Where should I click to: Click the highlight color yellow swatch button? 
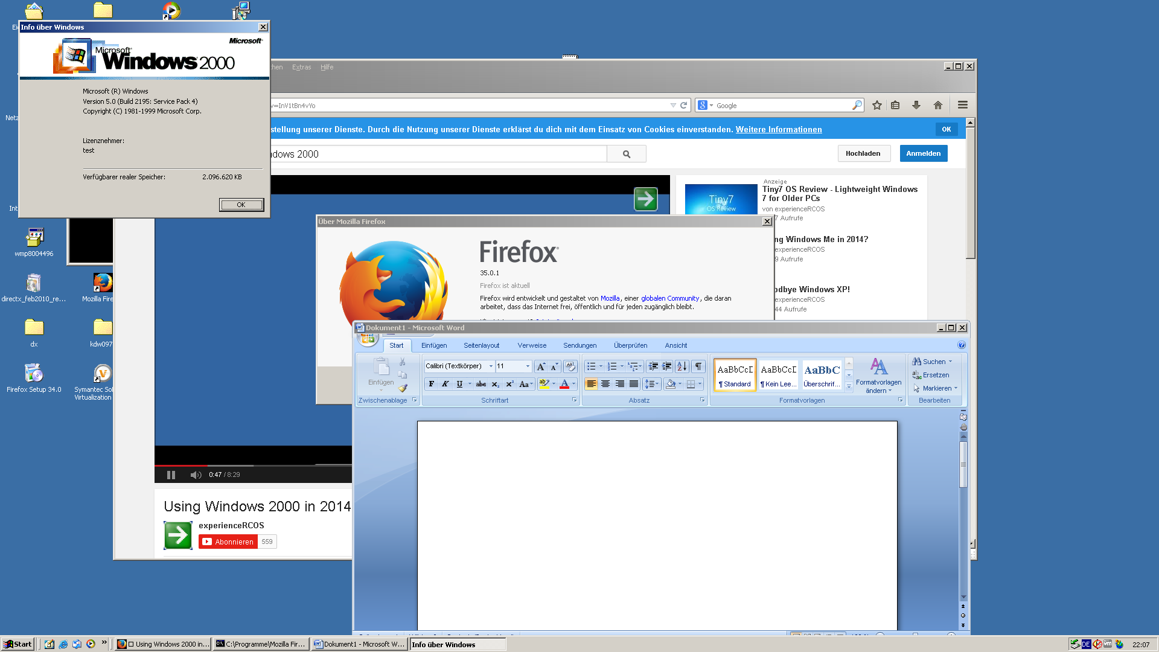543,384
